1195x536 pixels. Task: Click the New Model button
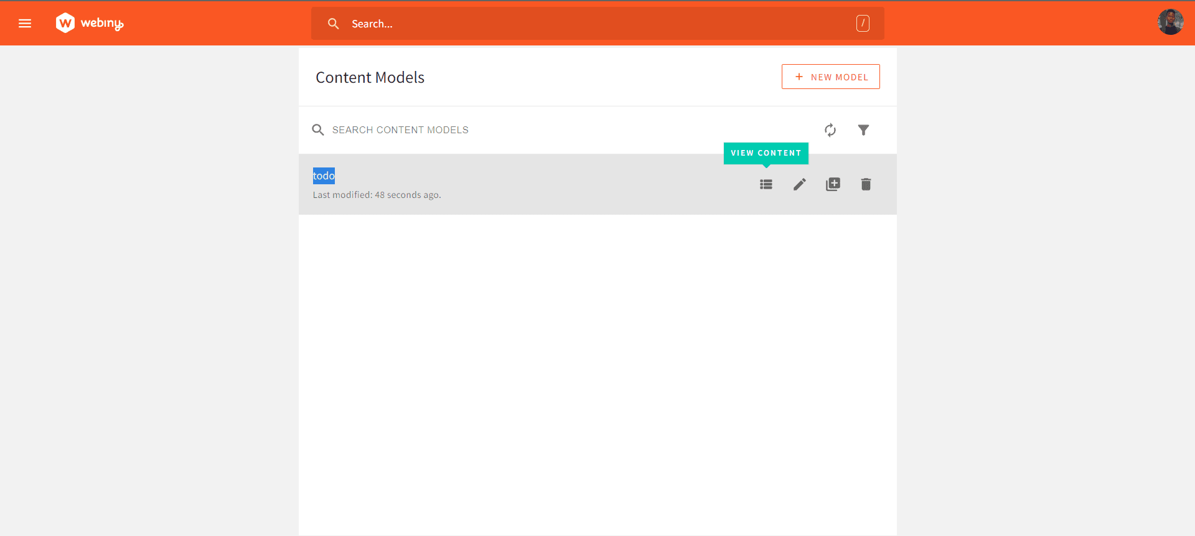(x=830, y=77)
